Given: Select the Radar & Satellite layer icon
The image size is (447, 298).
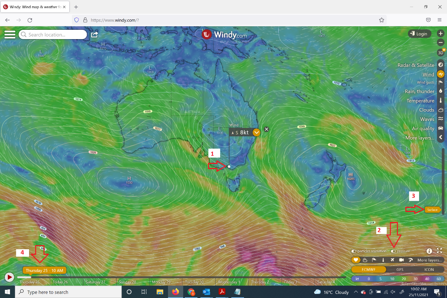Looking at the screenshot, I should 441,65.
